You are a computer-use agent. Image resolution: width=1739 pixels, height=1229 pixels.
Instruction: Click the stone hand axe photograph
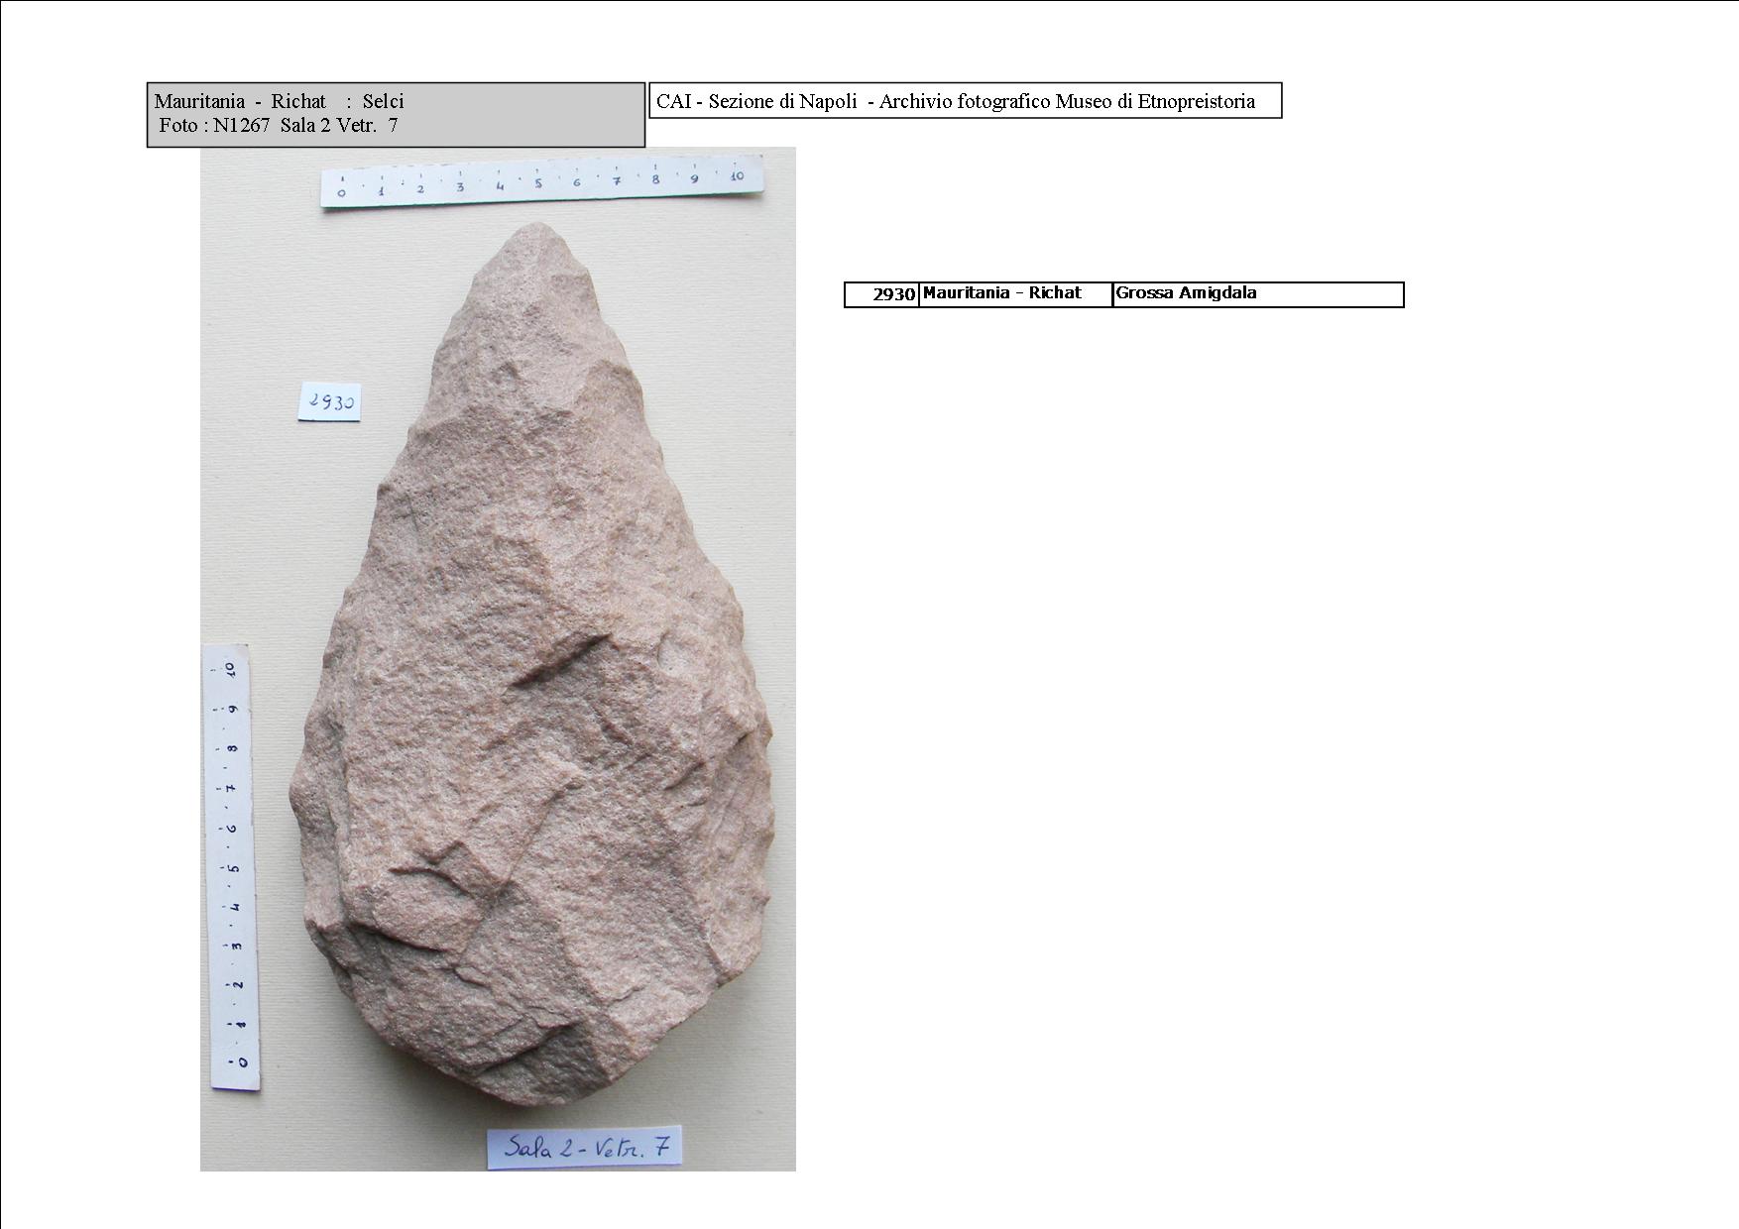pyautogui.click(x=498, y=659)
